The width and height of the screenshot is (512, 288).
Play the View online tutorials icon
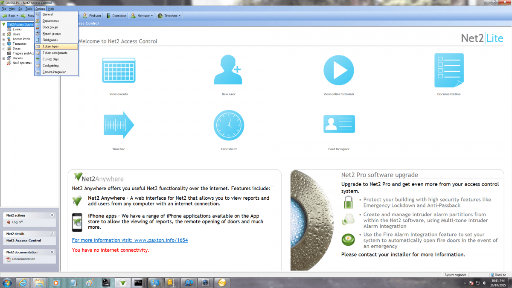click(x=339, y=70)
